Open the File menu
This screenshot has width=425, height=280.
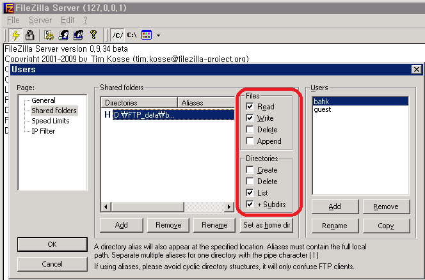pyautogui.click(x=13, y=20)
